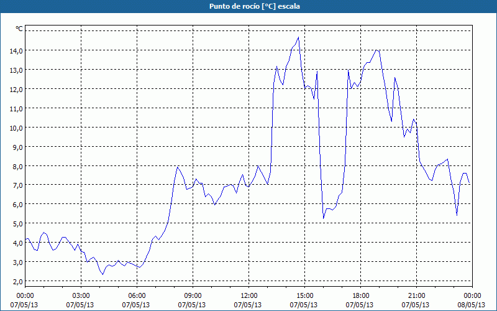Click the chart title 'Punto de rocío [°C] escala'
497x311 pixels.
255,6
